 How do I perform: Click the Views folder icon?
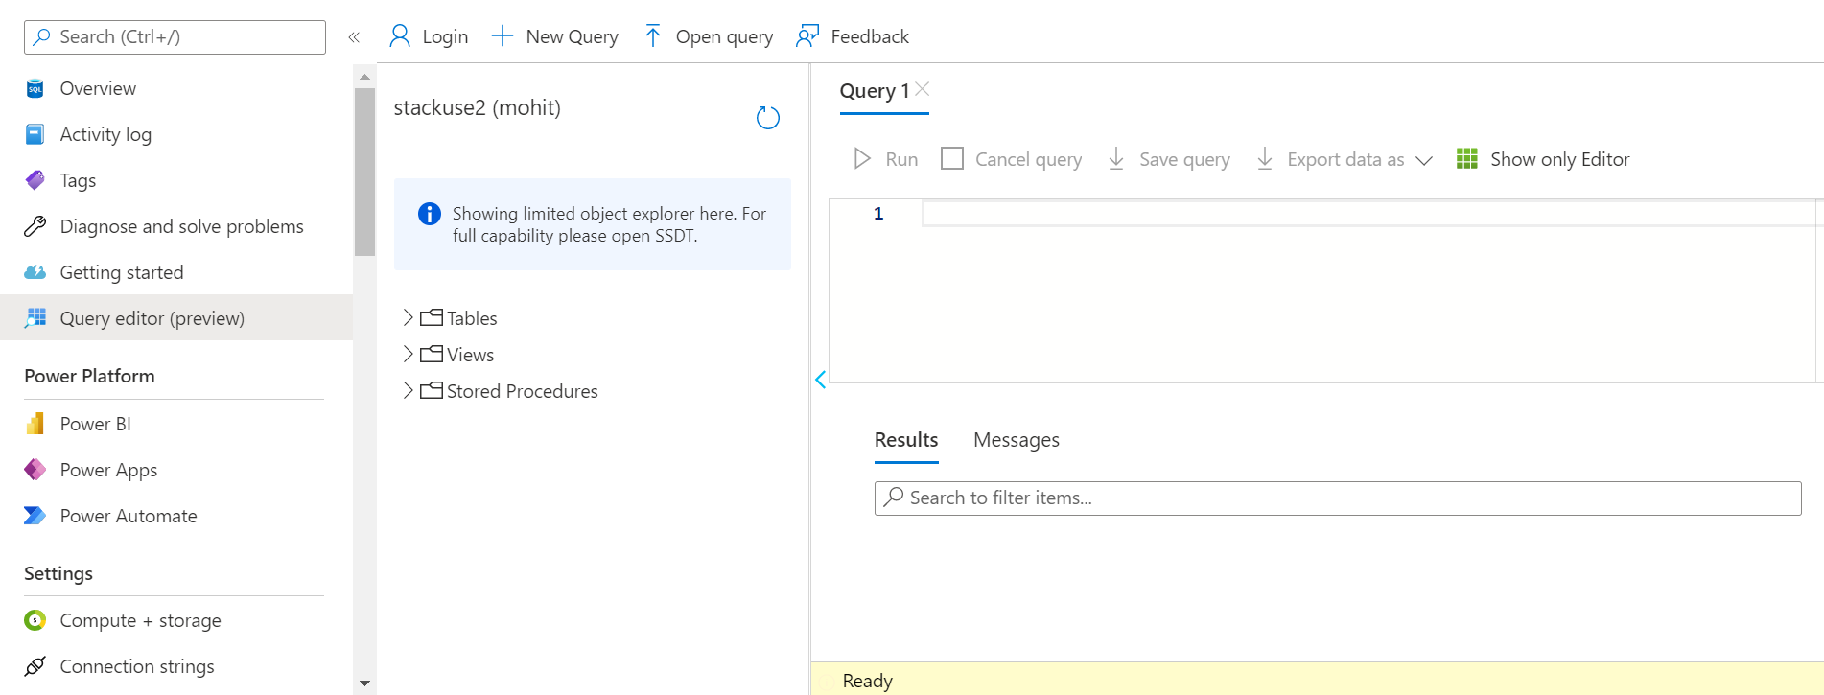pyautogui.click(x=432, y=354)
